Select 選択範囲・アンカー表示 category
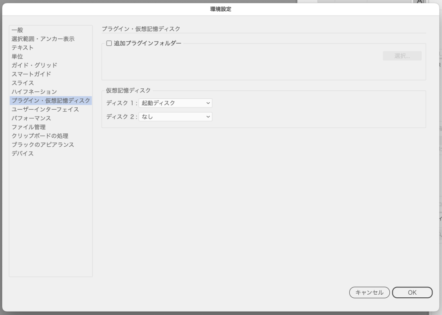 [x=43, y=39]
